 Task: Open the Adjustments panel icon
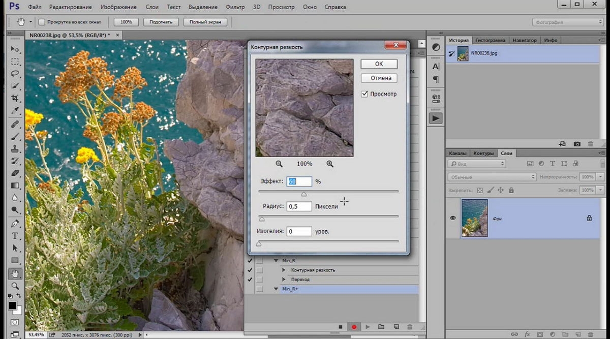tap(436, 47)
